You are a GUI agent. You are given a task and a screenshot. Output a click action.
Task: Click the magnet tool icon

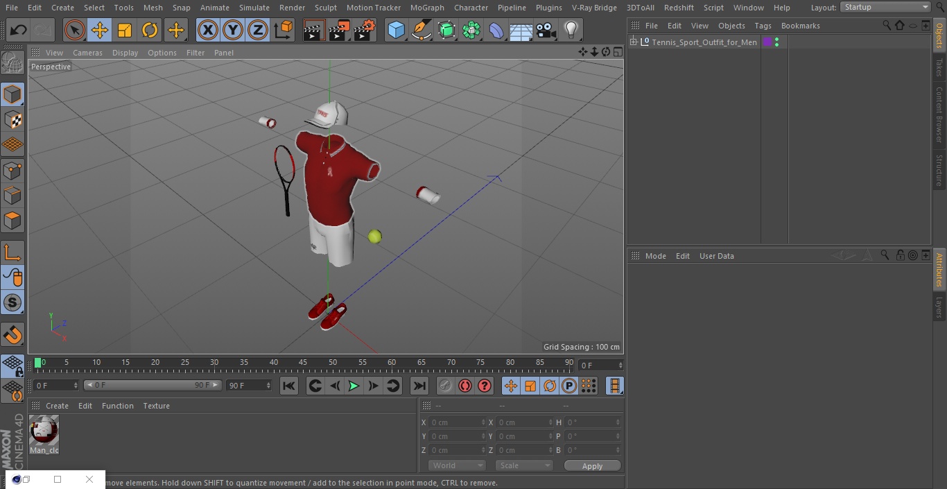pos(12,334)
